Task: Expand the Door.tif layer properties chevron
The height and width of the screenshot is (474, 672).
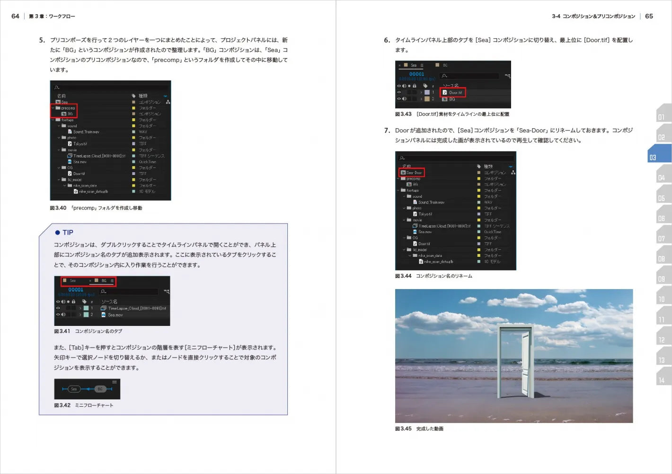Action: [421, 92]
